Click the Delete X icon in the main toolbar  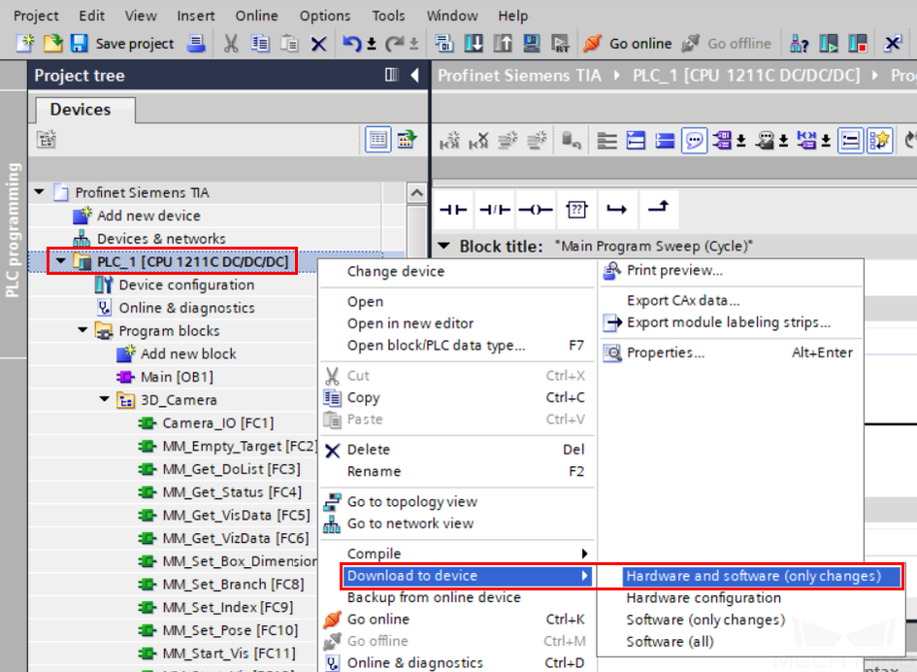coord(318,44)
